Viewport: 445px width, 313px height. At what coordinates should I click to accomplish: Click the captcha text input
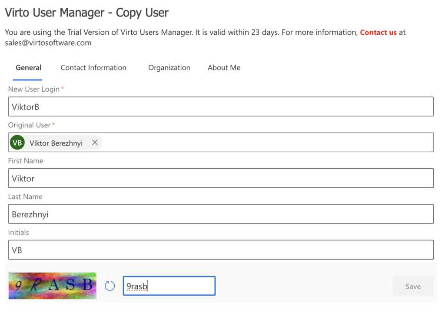(169, 286)
